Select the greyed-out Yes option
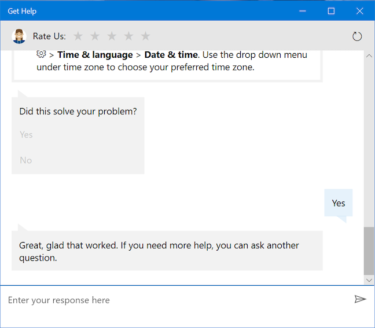The height and width of the screenshot is (328, 375). tap(26, 135)
